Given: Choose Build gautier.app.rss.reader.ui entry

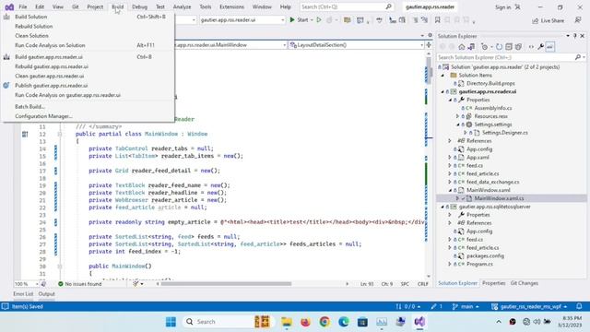Looking at the screenshot, I should (x=88, y=57).
